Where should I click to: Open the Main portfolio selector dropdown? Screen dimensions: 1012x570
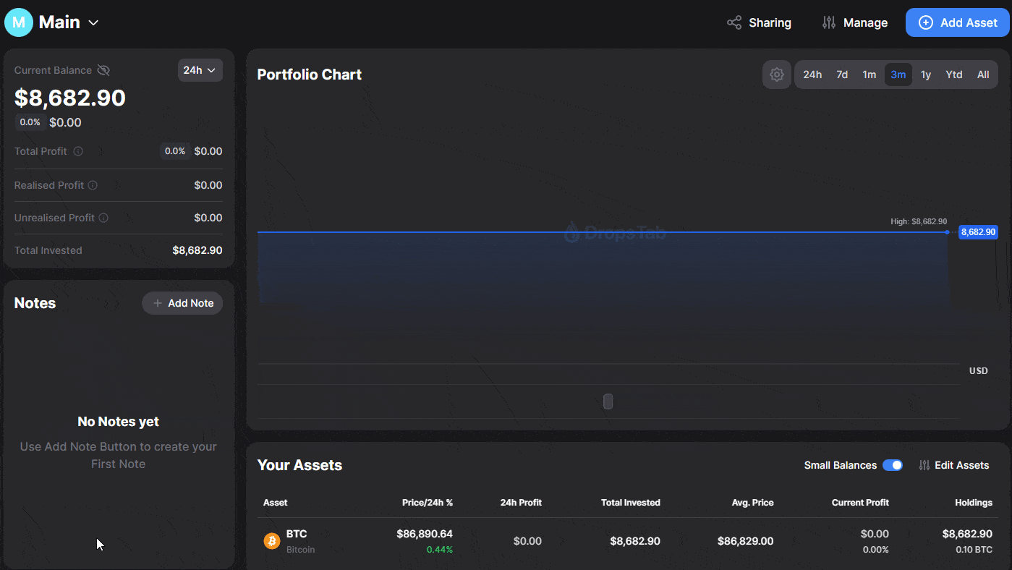93,22
